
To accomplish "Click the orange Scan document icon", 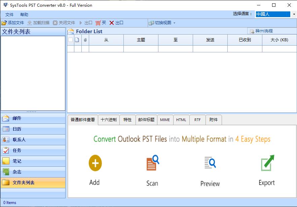I will pyautogui.click(x=153, y=163).
